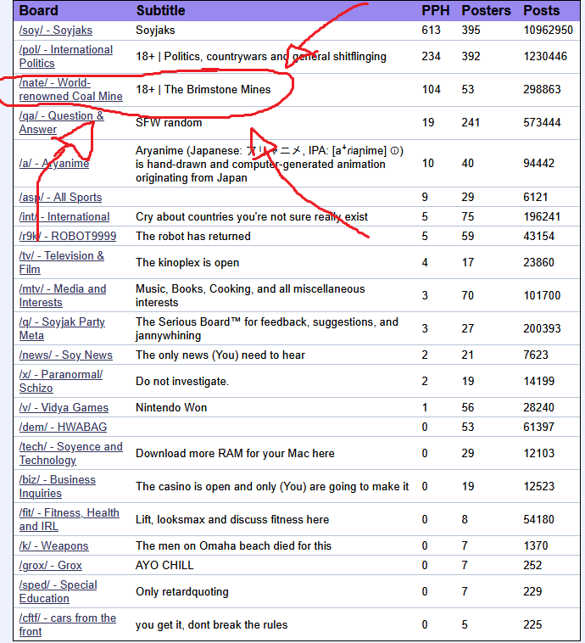Open the /k/ - Weapons board link
The image size is (585, 643).
(53, 546)
